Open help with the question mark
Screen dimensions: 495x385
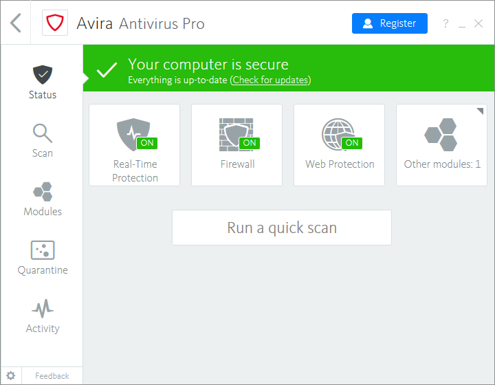tap(445, 23)
